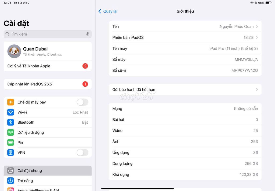Tap the Pin battery icon
The image size is (275, 191).
10,142
